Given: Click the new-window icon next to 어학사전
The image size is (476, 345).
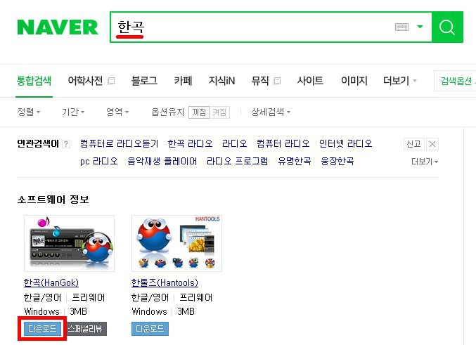Looking at the screenshot, I should 111,81.
